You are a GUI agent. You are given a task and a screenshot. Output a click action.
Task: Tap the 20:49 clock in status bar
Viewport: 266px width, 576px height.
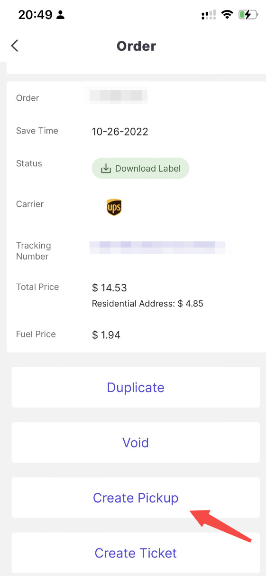point(35,15)
